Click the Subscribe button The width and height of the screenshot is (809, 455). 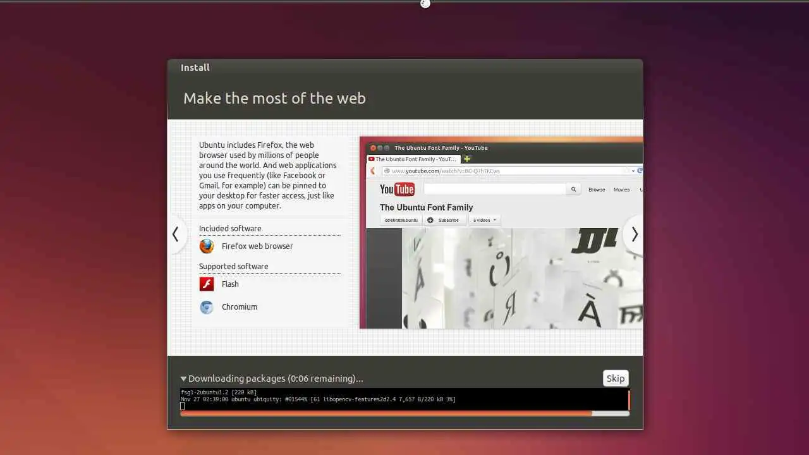tap(444, 220)
